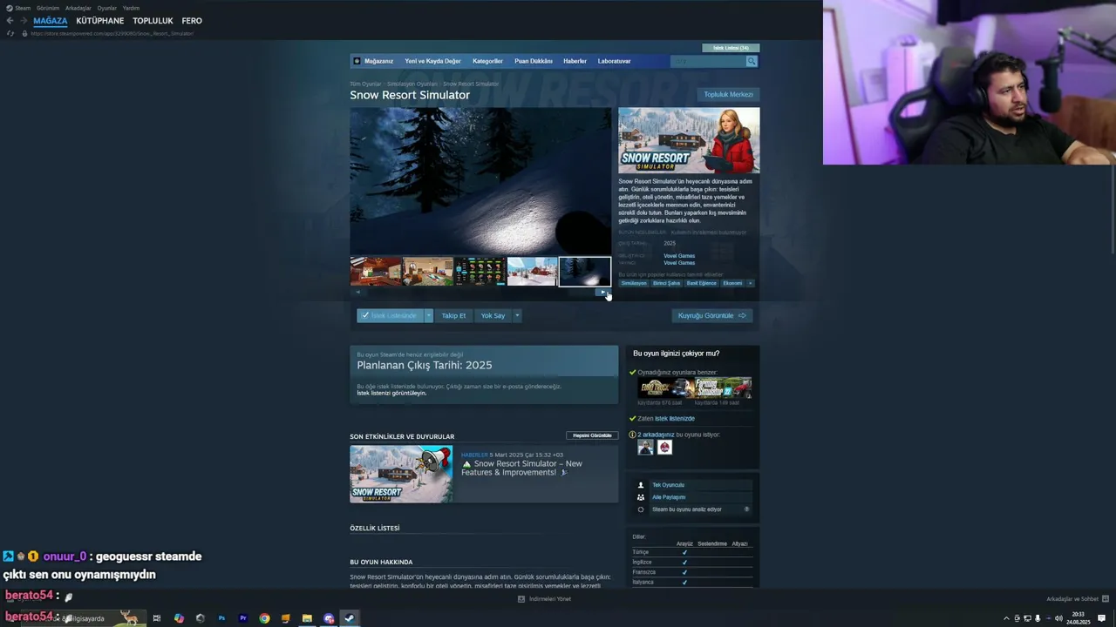
Task: Switch to the KÜTÜPHANE main tab
Action: click(x=99, y=21)
